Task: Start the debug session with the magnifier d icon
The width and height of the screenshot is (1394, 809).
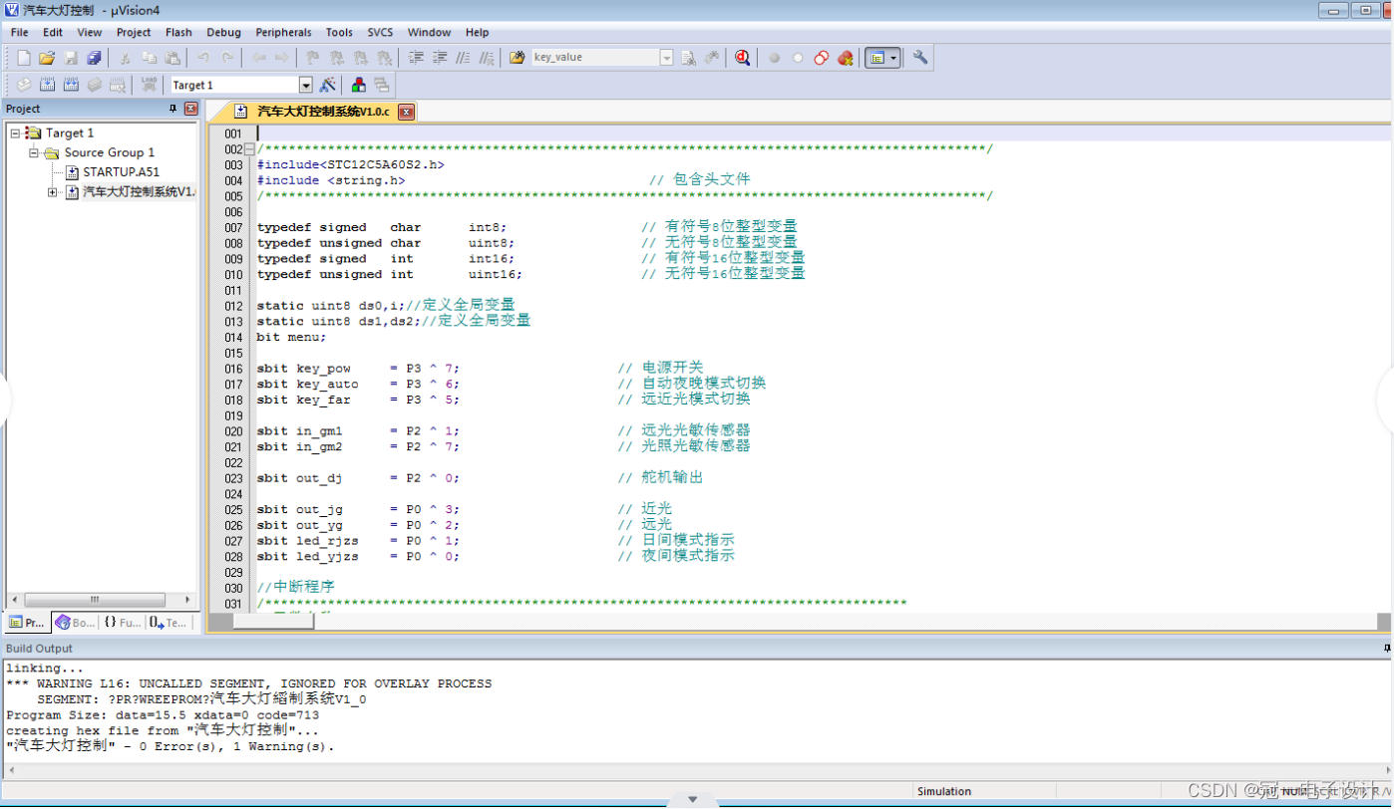Action: [742, 58]
